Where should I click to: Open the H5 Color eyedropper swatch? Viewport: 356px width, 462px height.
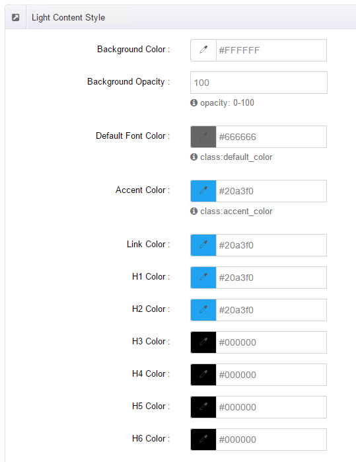point(203,407)
